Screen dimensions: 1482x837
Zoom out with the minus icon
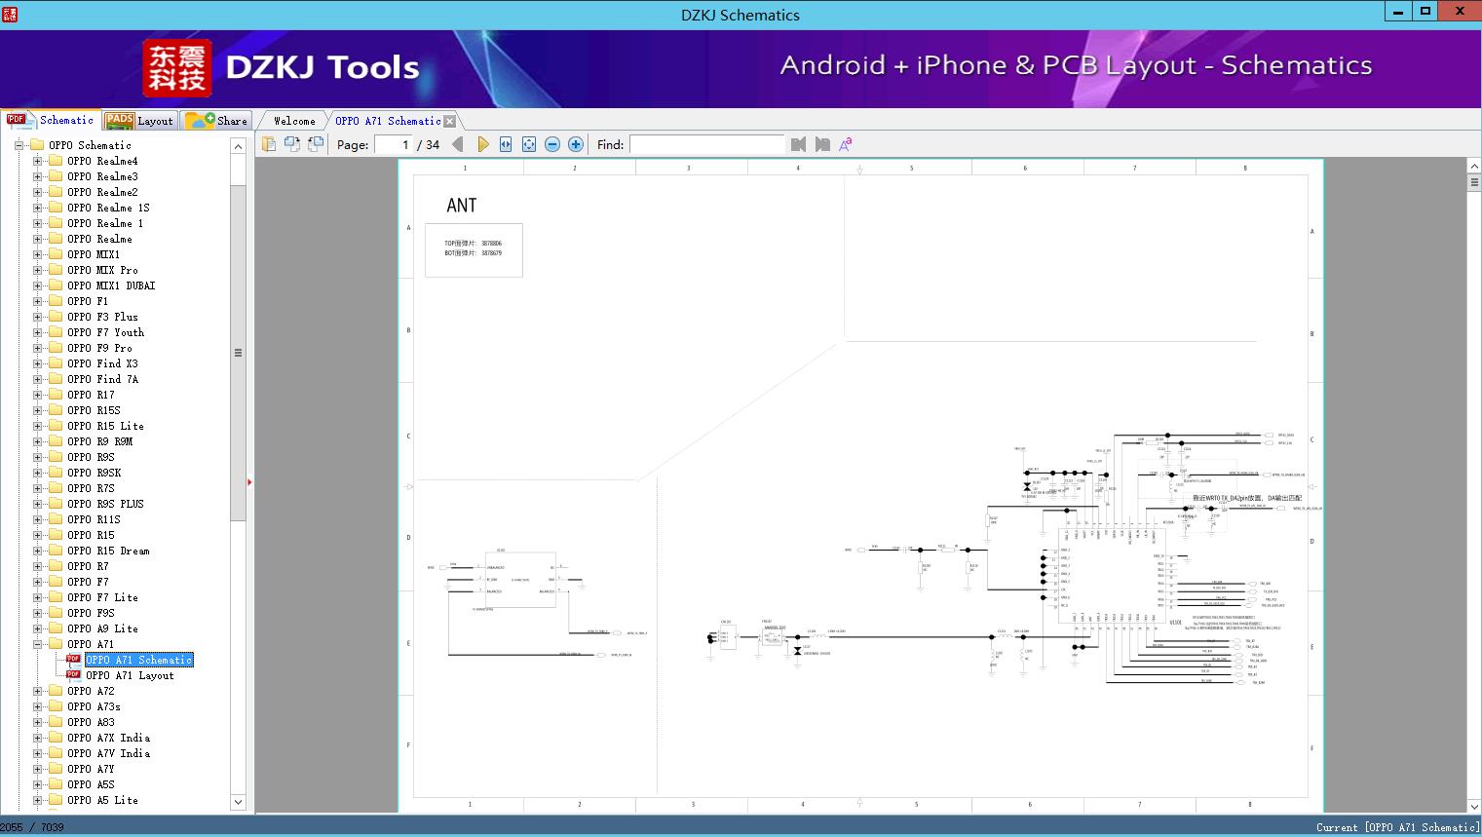(552, 144)
